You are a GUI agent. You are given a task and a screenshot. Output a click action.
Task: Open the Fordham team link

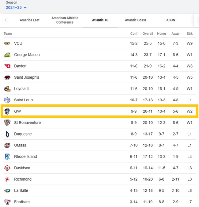tap(22, 202)
